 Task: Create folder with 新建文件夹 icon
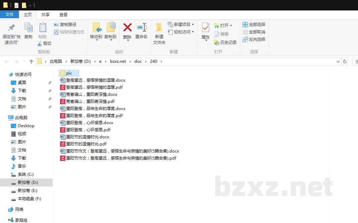pyautogui.click(x=159, y=32)
